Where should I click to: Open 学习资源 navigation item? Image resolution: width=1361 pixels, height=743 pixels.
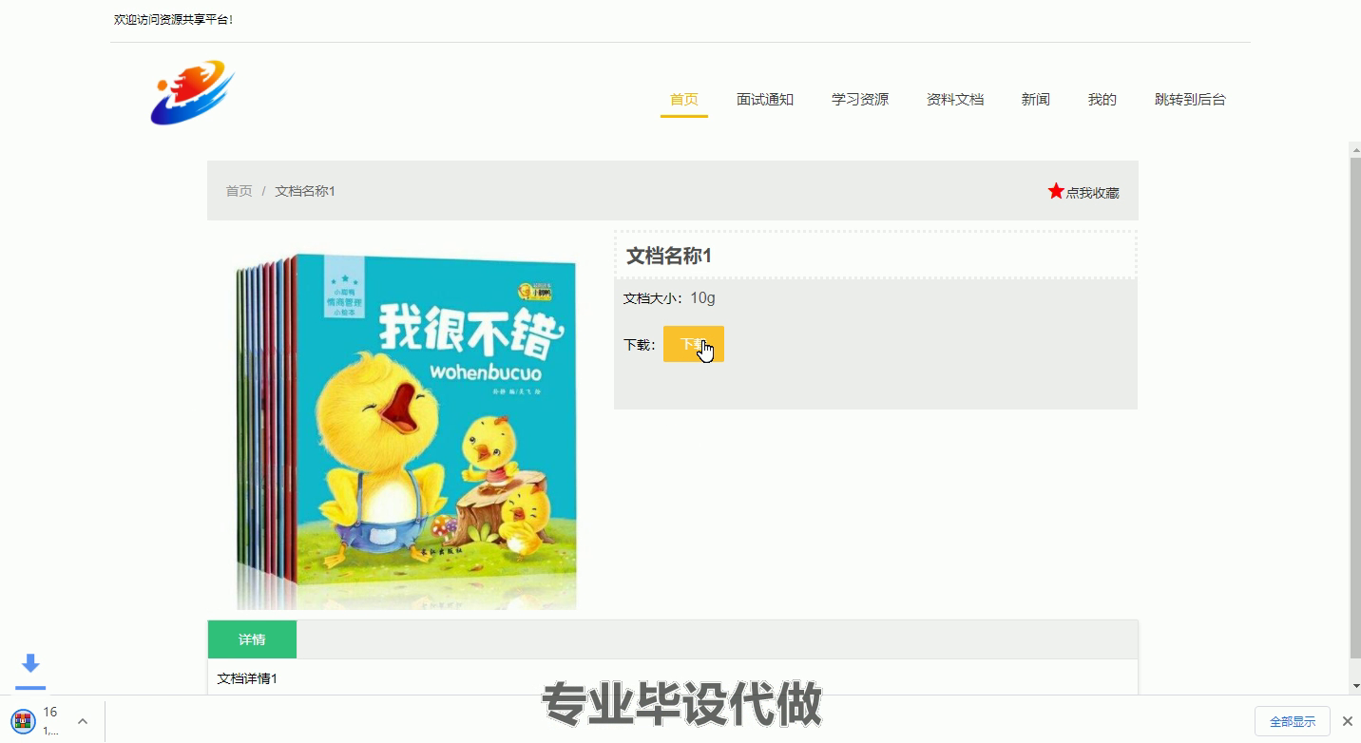[860, 99]
